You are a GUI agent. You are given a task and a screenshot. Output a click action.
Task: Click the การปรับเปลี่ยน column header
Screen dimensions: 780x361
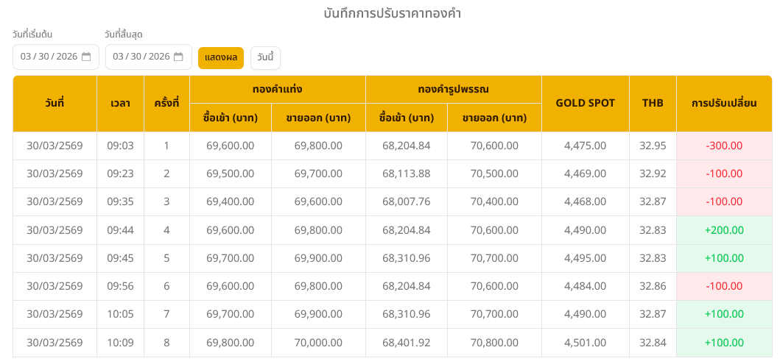pyautogui.click(x=723, y=103)
